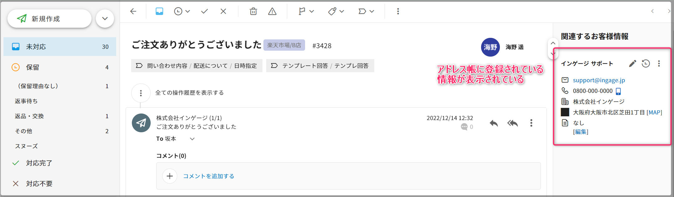Click the 新規作成 compose button
674x197 pixels.
coord(49,19)
